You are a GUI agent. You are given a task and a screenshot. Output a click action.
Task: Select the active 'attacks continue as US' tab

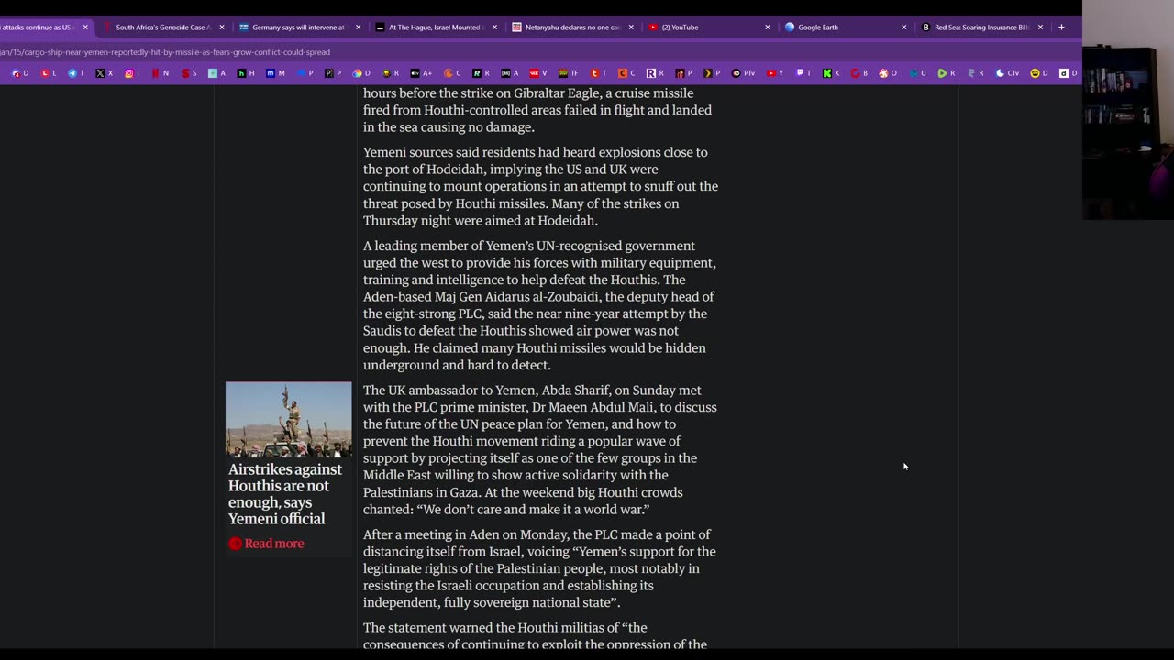click(x=41, y=27)
